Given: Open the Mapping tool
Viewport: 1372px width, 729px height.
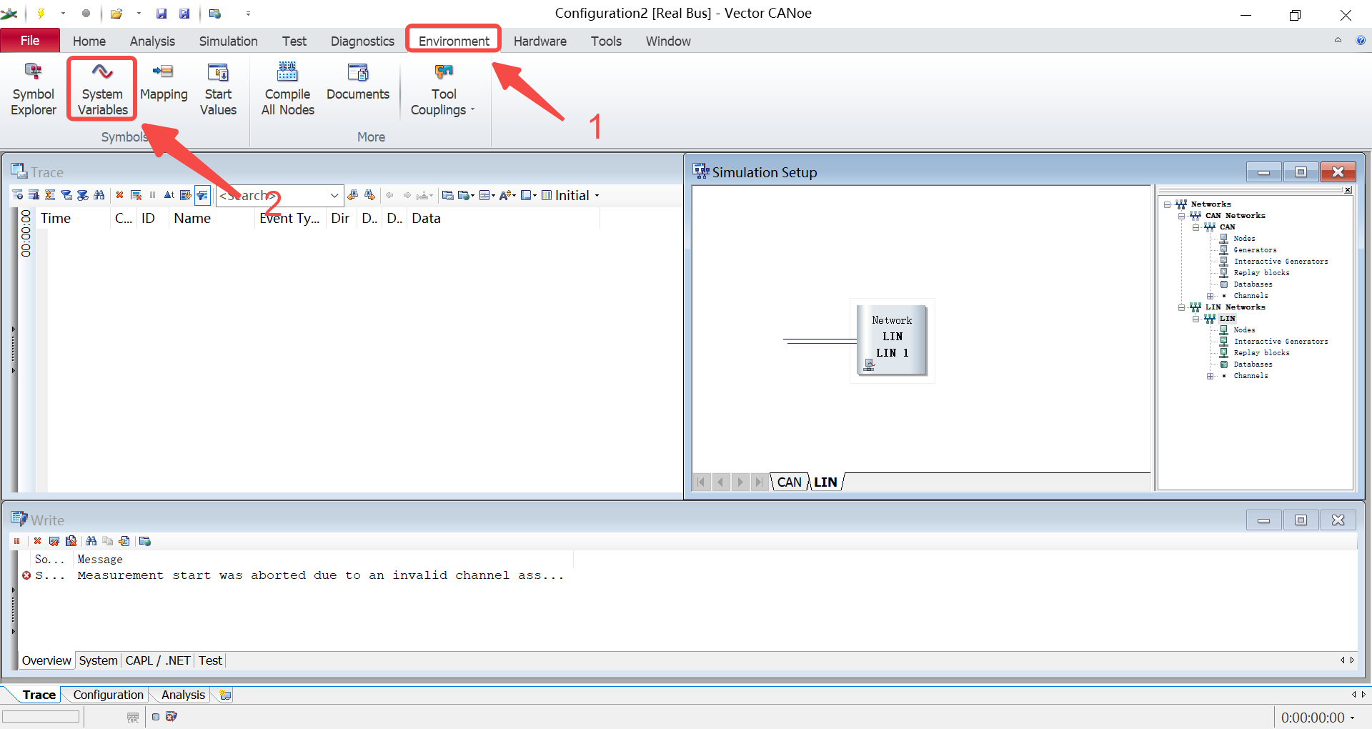Looking at the screenshot, I should (164, 83).
